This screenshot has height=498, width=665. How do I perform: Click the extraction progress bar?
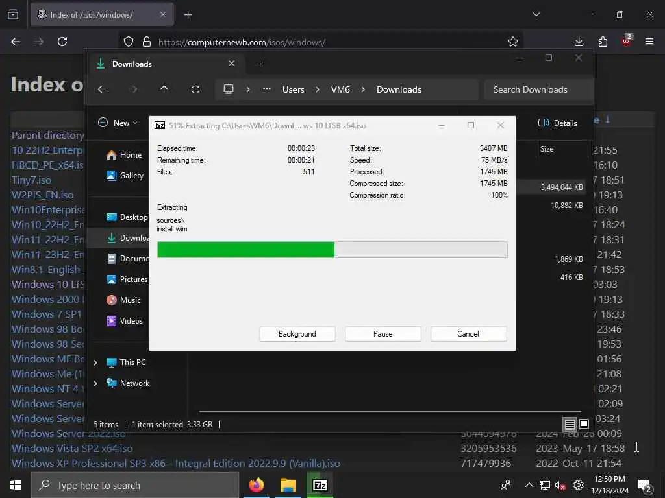point(332,250)
